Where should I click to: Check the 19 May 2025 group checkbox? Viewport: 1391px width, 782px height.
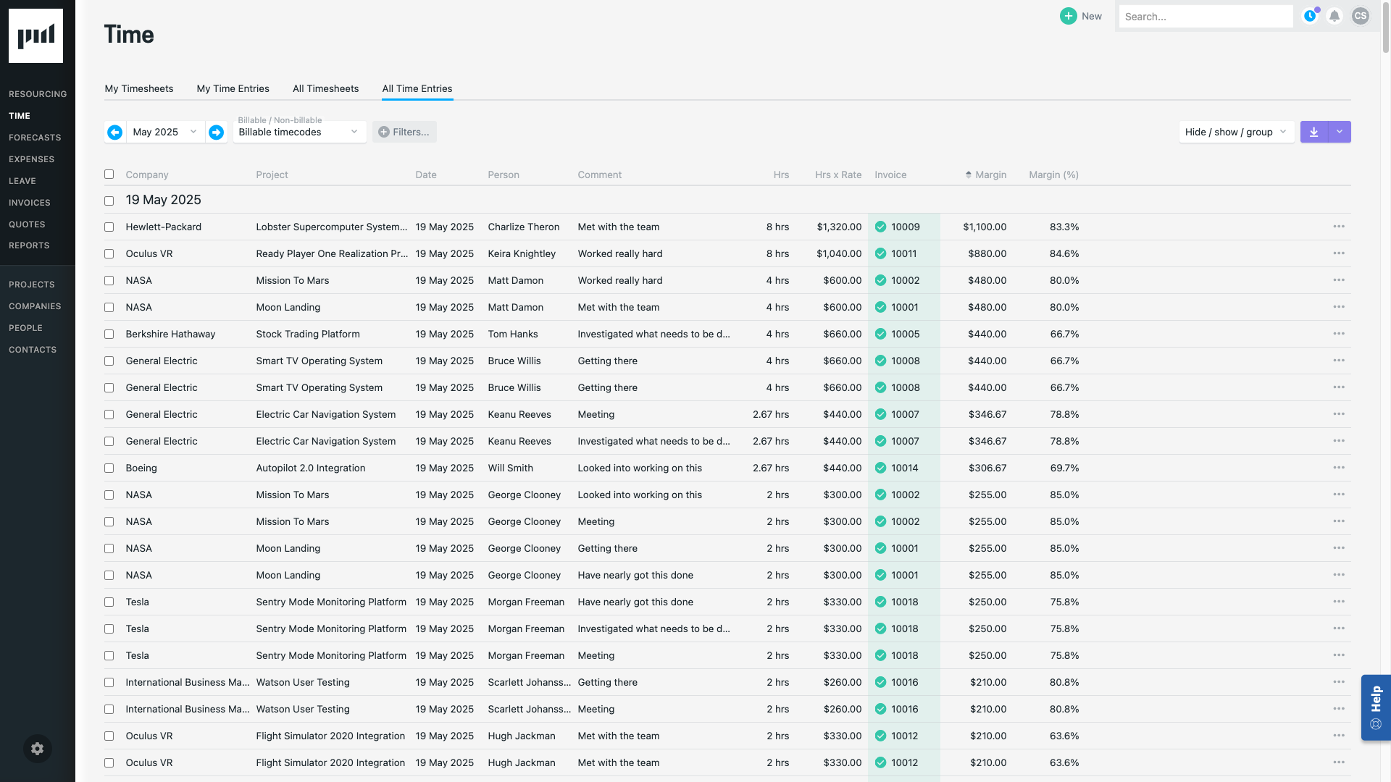pyautogui.click(x=109, y=201)
